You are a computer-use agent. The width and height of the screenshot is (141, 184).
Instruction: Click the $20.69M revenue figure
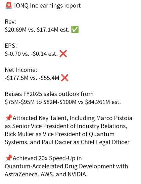(15, 30)
